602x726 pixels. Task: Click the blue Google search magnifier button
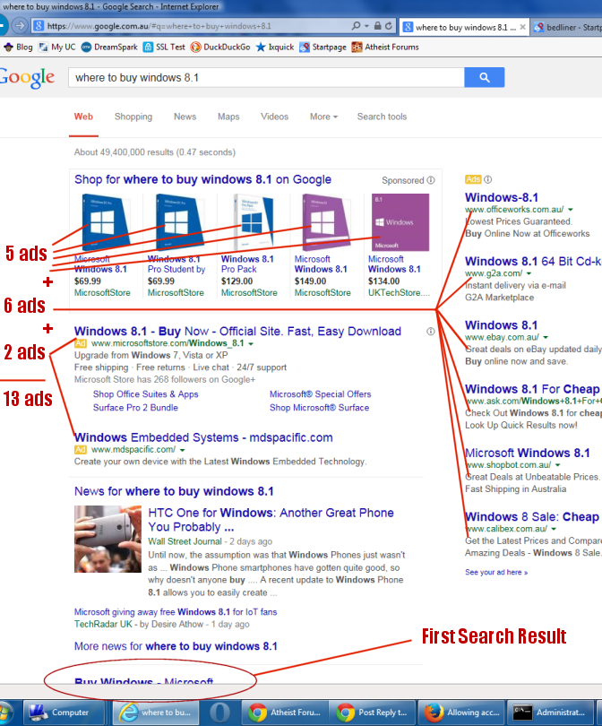484,77
